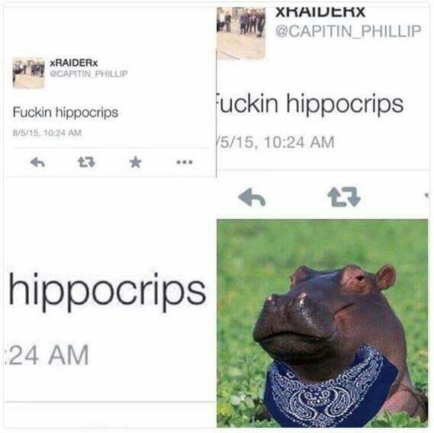
Task: Open the enlarged profile avatar top right
Action: click(x=241, y=33)
